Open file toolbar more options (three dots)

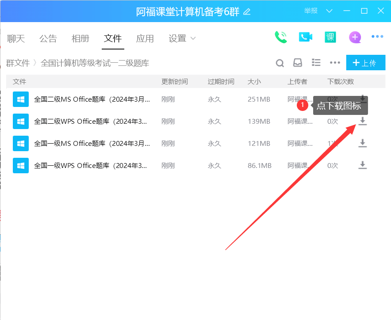pos(335,63)
